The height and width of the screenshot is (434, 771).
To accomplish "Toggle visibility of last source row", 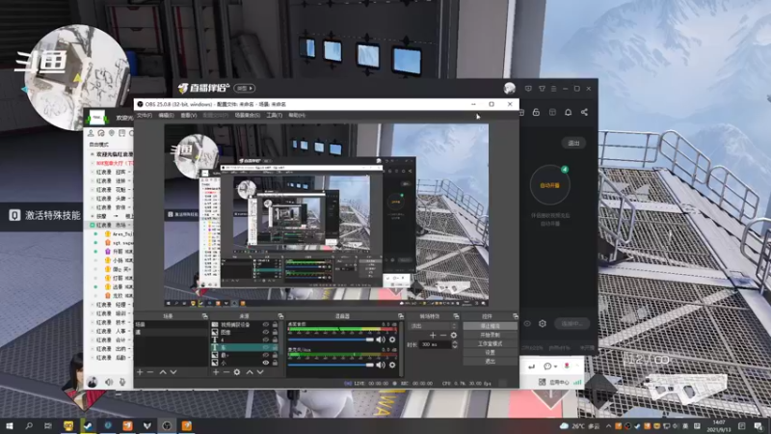I will [266, 363].
